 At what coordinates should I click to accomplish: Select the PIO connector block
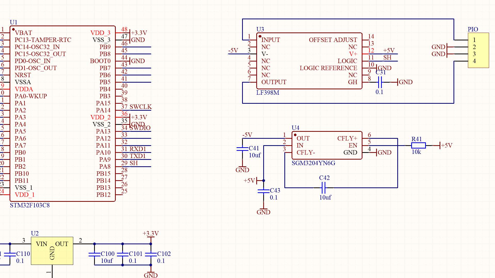(478, 50)
